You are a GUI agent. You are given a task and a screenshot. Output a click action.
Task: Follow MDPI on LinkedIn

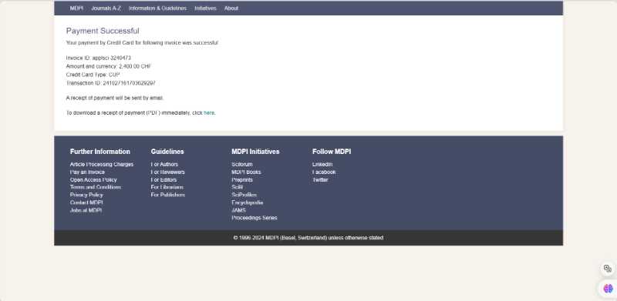tap(322, 164)
